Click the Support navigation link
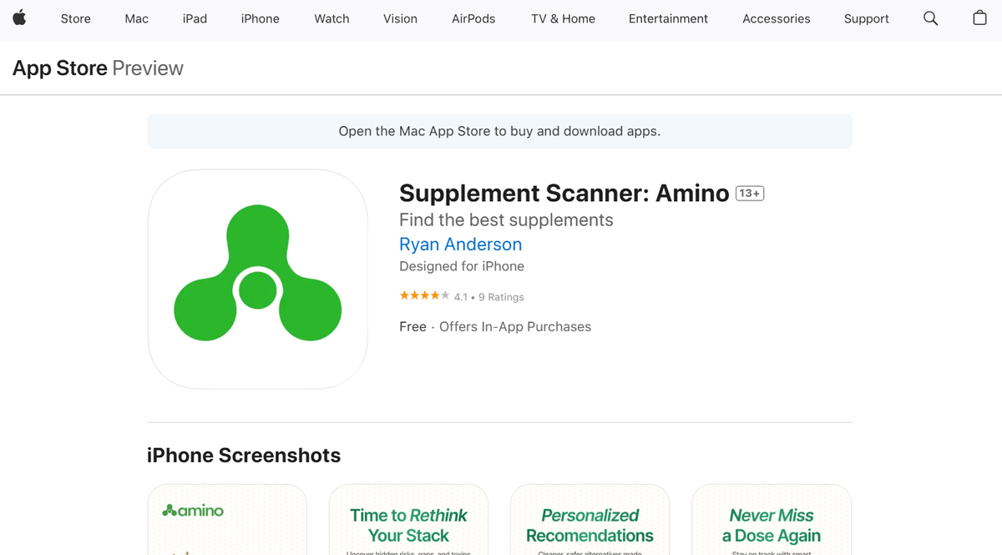 866,18
